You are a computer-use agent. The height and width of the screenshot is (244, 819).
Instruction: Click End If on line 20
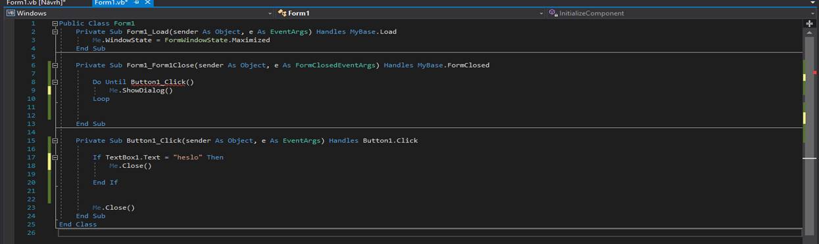pyautogui.click(x=105, y=182)
